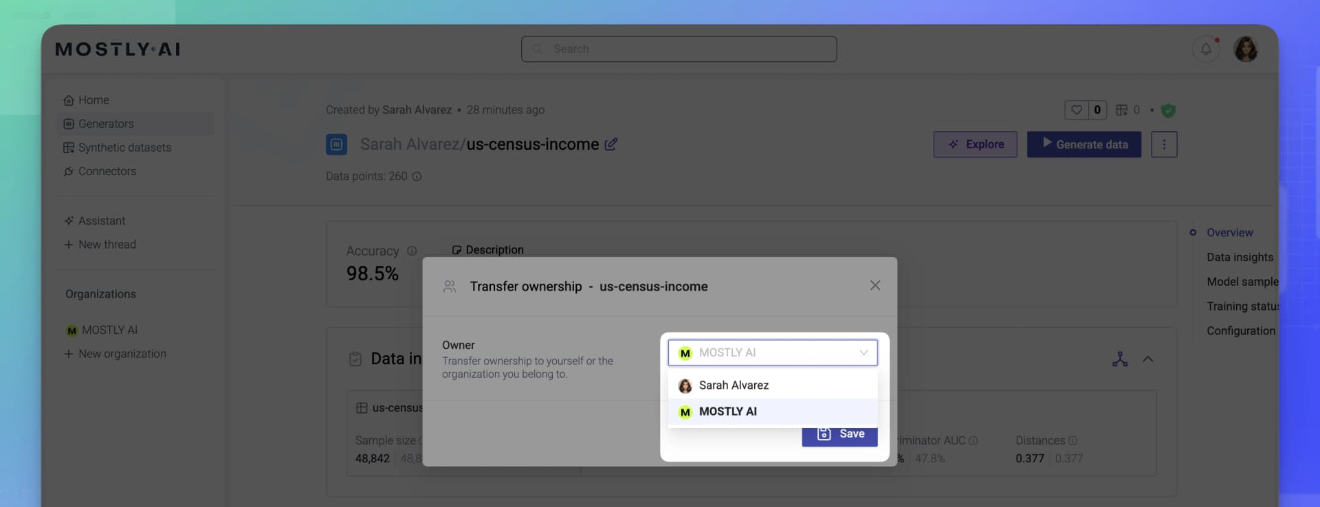Jump to Training status section
Screen dimensions: 1320x507
(x=1242, y=306)
